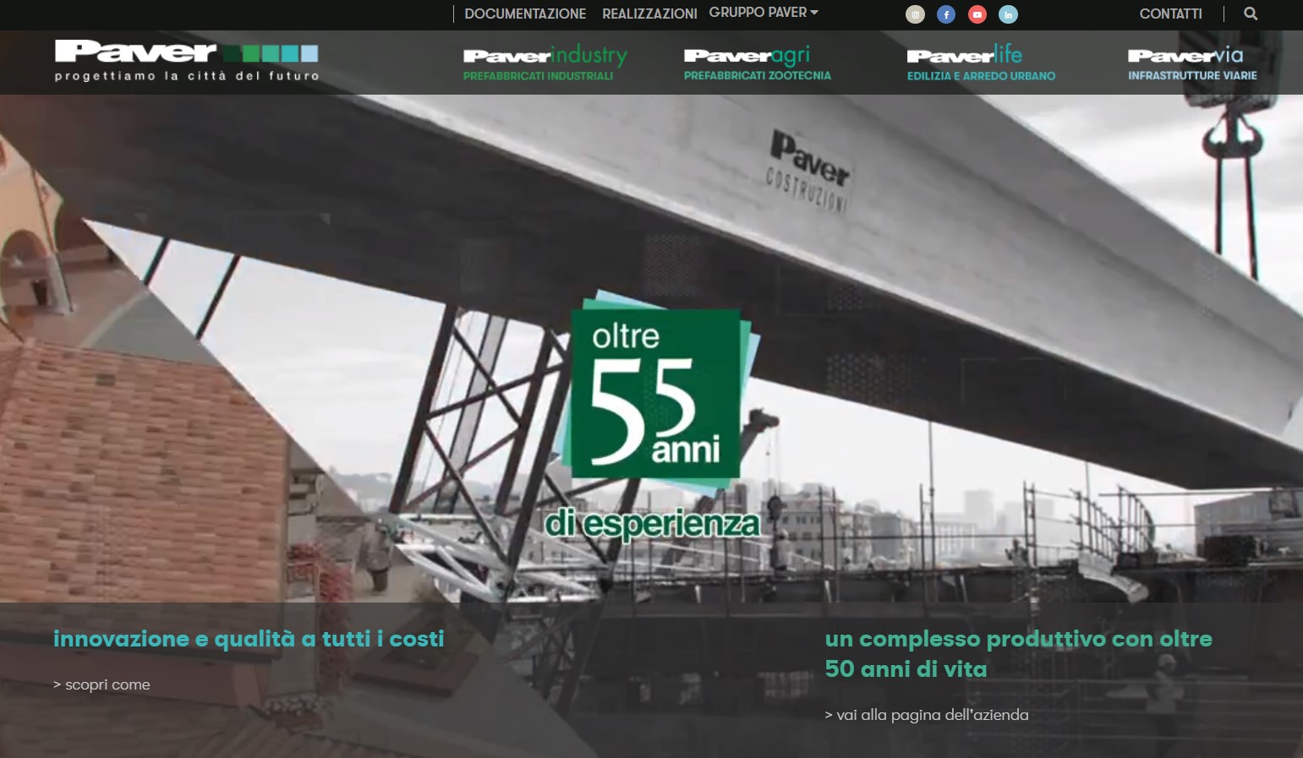The width and height of the screenshot is (1303, 758).
Task: Click 'Infrastrutture viarie' subtitle
Action: (x=1192, y=75)
